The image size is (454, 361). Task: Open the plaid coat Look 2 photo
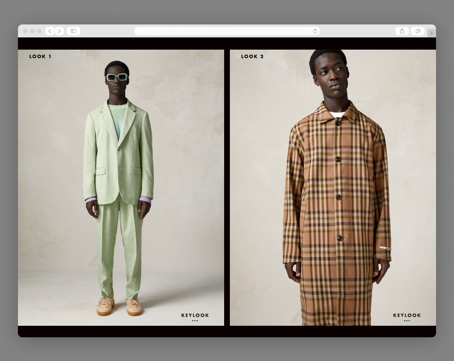point(333,188)
